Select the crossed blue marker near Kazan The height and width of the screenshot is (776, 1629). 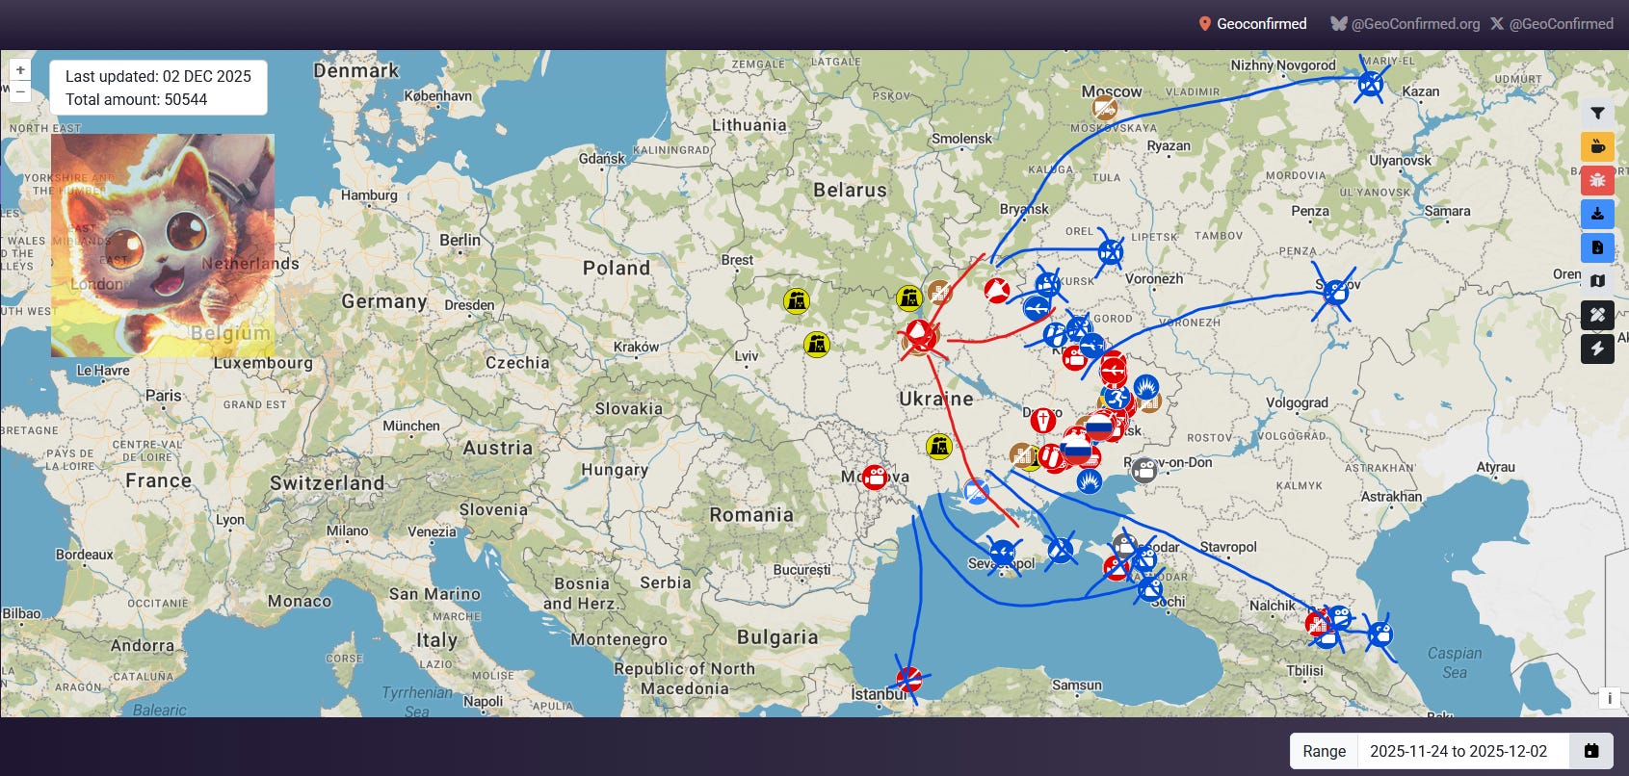click(x=1370, y=85)
